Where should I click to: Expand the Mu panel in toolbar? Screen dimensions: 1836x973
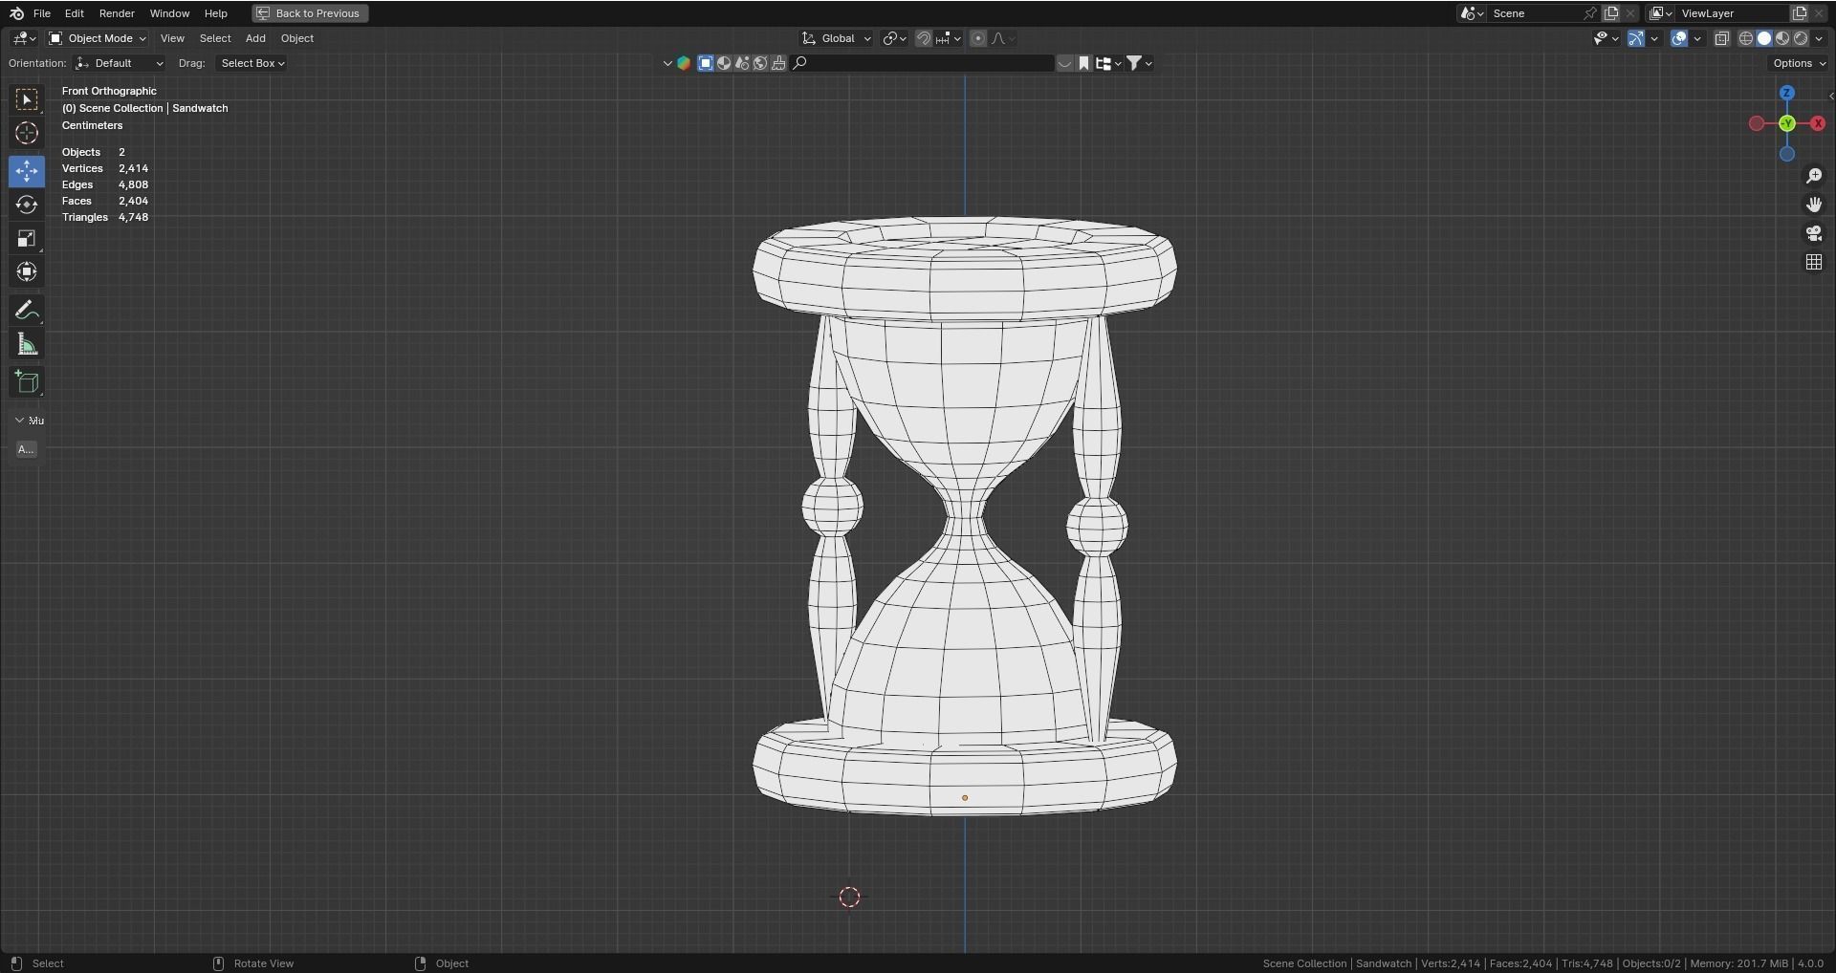(x=29, y=421)
